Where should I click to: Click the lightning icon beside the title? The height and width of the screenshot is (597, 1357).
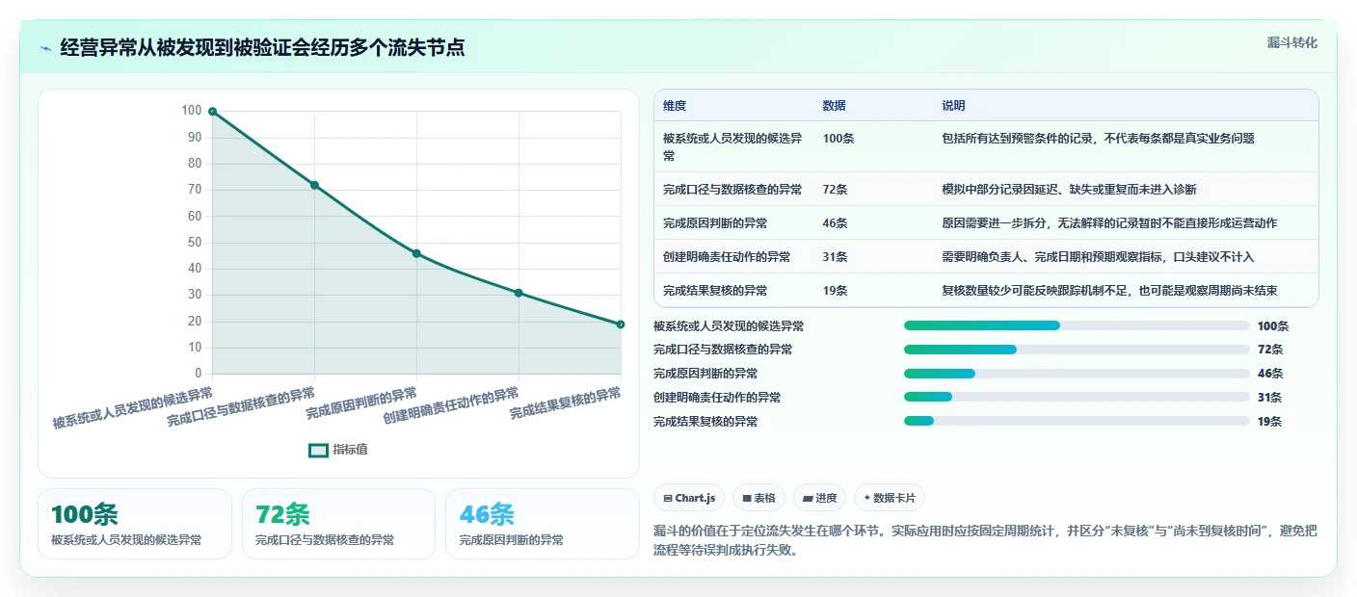(x=45, y=48)
